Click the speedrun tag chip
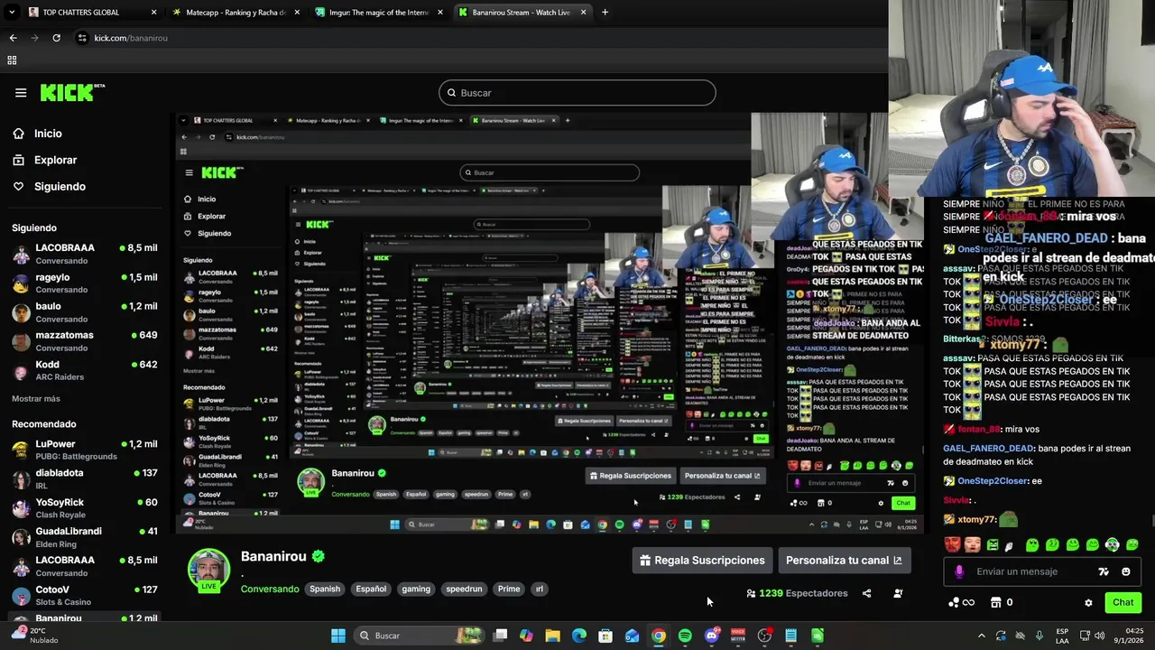The height and width of the screenshot is (650, 1155). (x=464, y=589)
